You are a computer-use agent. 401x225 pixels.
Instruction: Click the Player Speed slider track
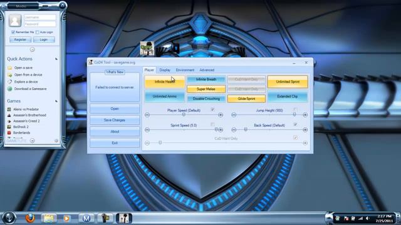click(184, 115)
